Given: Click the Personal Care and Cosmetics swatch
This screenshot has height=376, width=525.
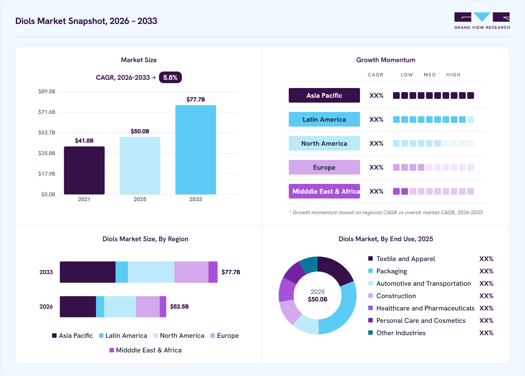Looking at the screenshot, I should point(370,320).
